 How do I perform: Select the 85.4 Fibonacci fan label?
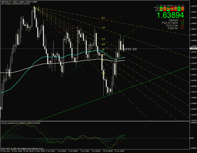(x=103, y=18)
